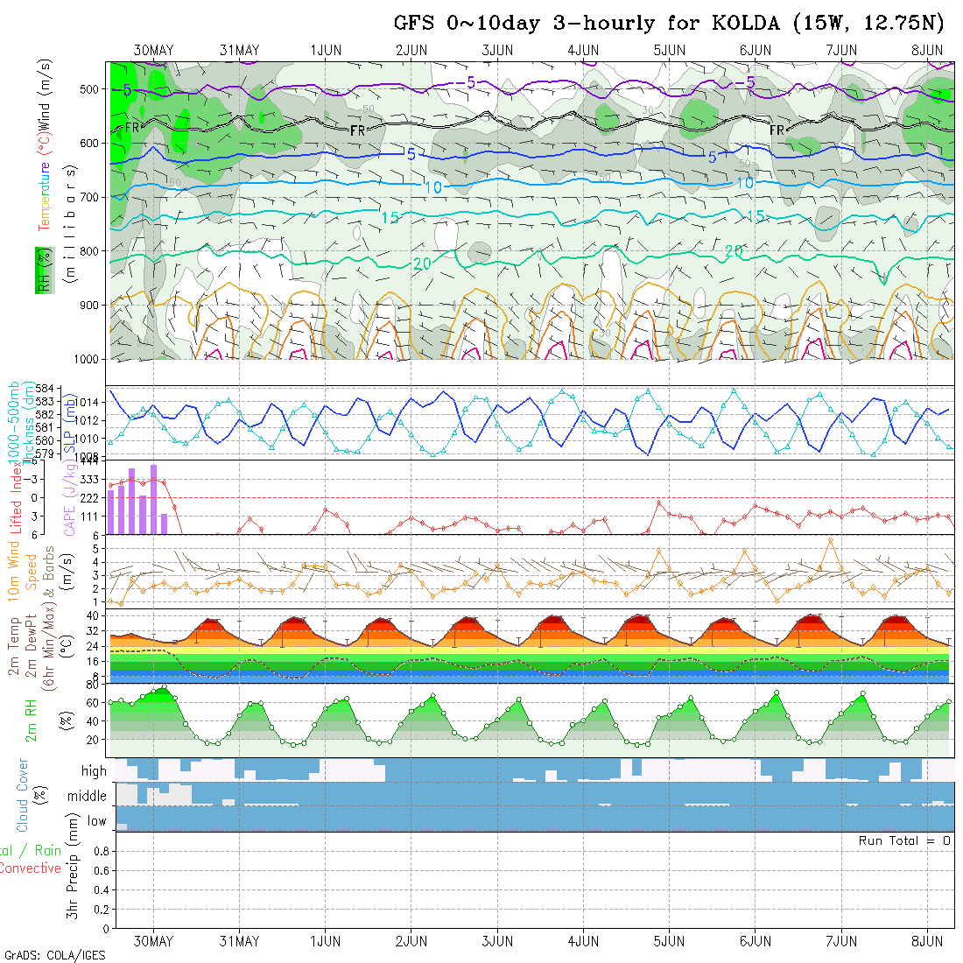Select the 'high' cloud cover row label
This screenshot has width=963, height=963.
coord(94,771)
